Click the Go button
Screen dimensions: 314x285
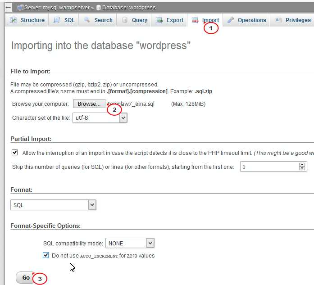tap(26, 278)
